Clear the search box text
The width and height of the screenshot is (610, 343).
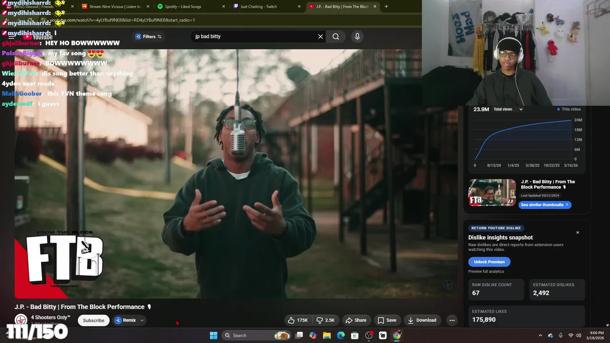320,36
